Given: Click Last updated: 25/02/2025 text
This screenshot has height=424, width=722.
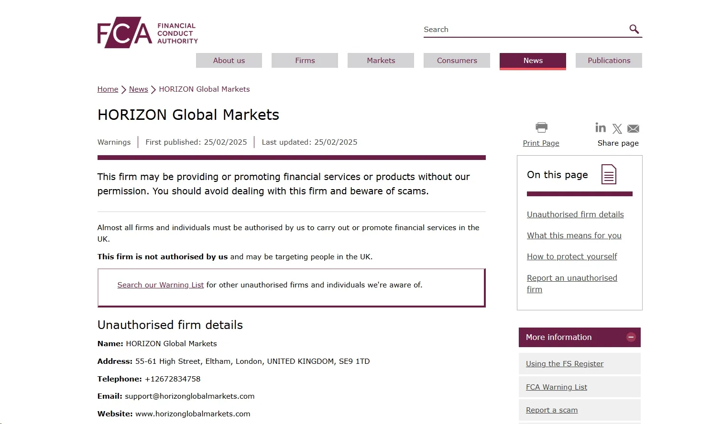Looking at the screenshot, I should coord(309,142).
